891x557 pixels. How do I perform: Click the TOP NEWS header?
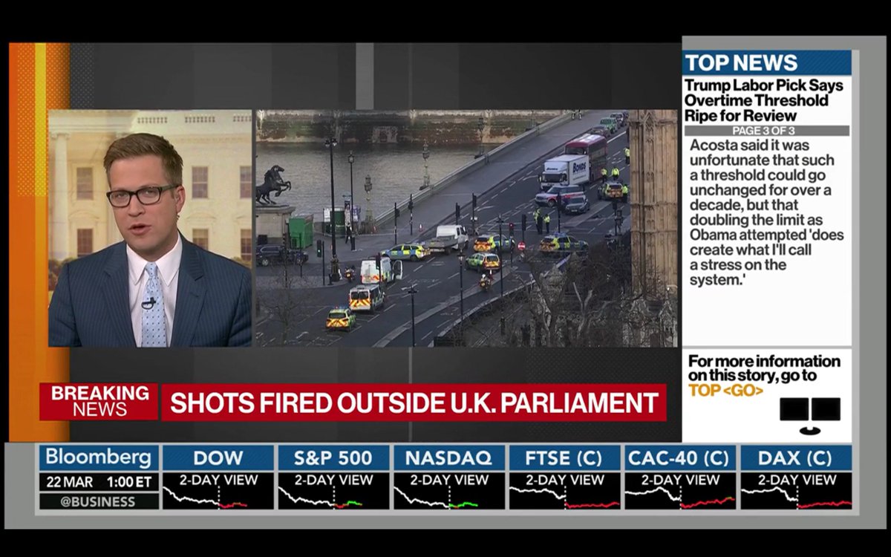[767, 62]
